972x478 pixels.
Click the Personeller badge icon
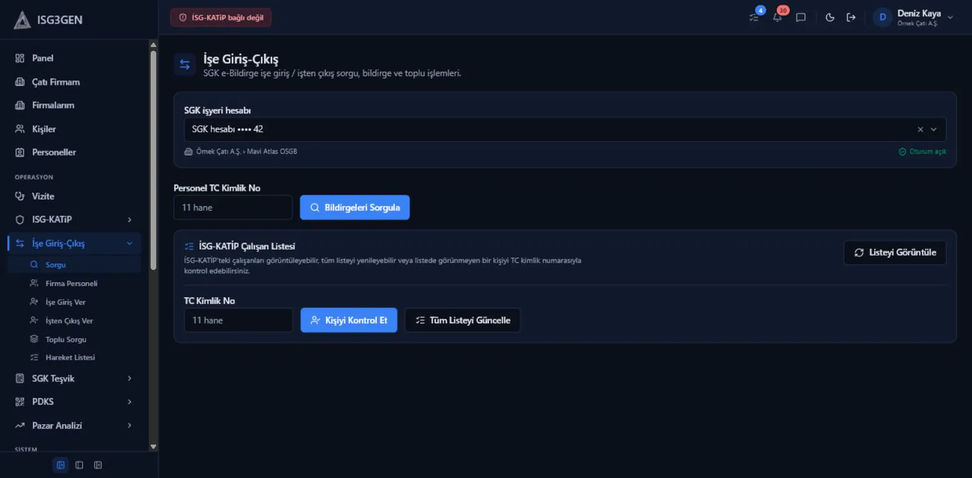pyautogui.click(x=20, y=152)
